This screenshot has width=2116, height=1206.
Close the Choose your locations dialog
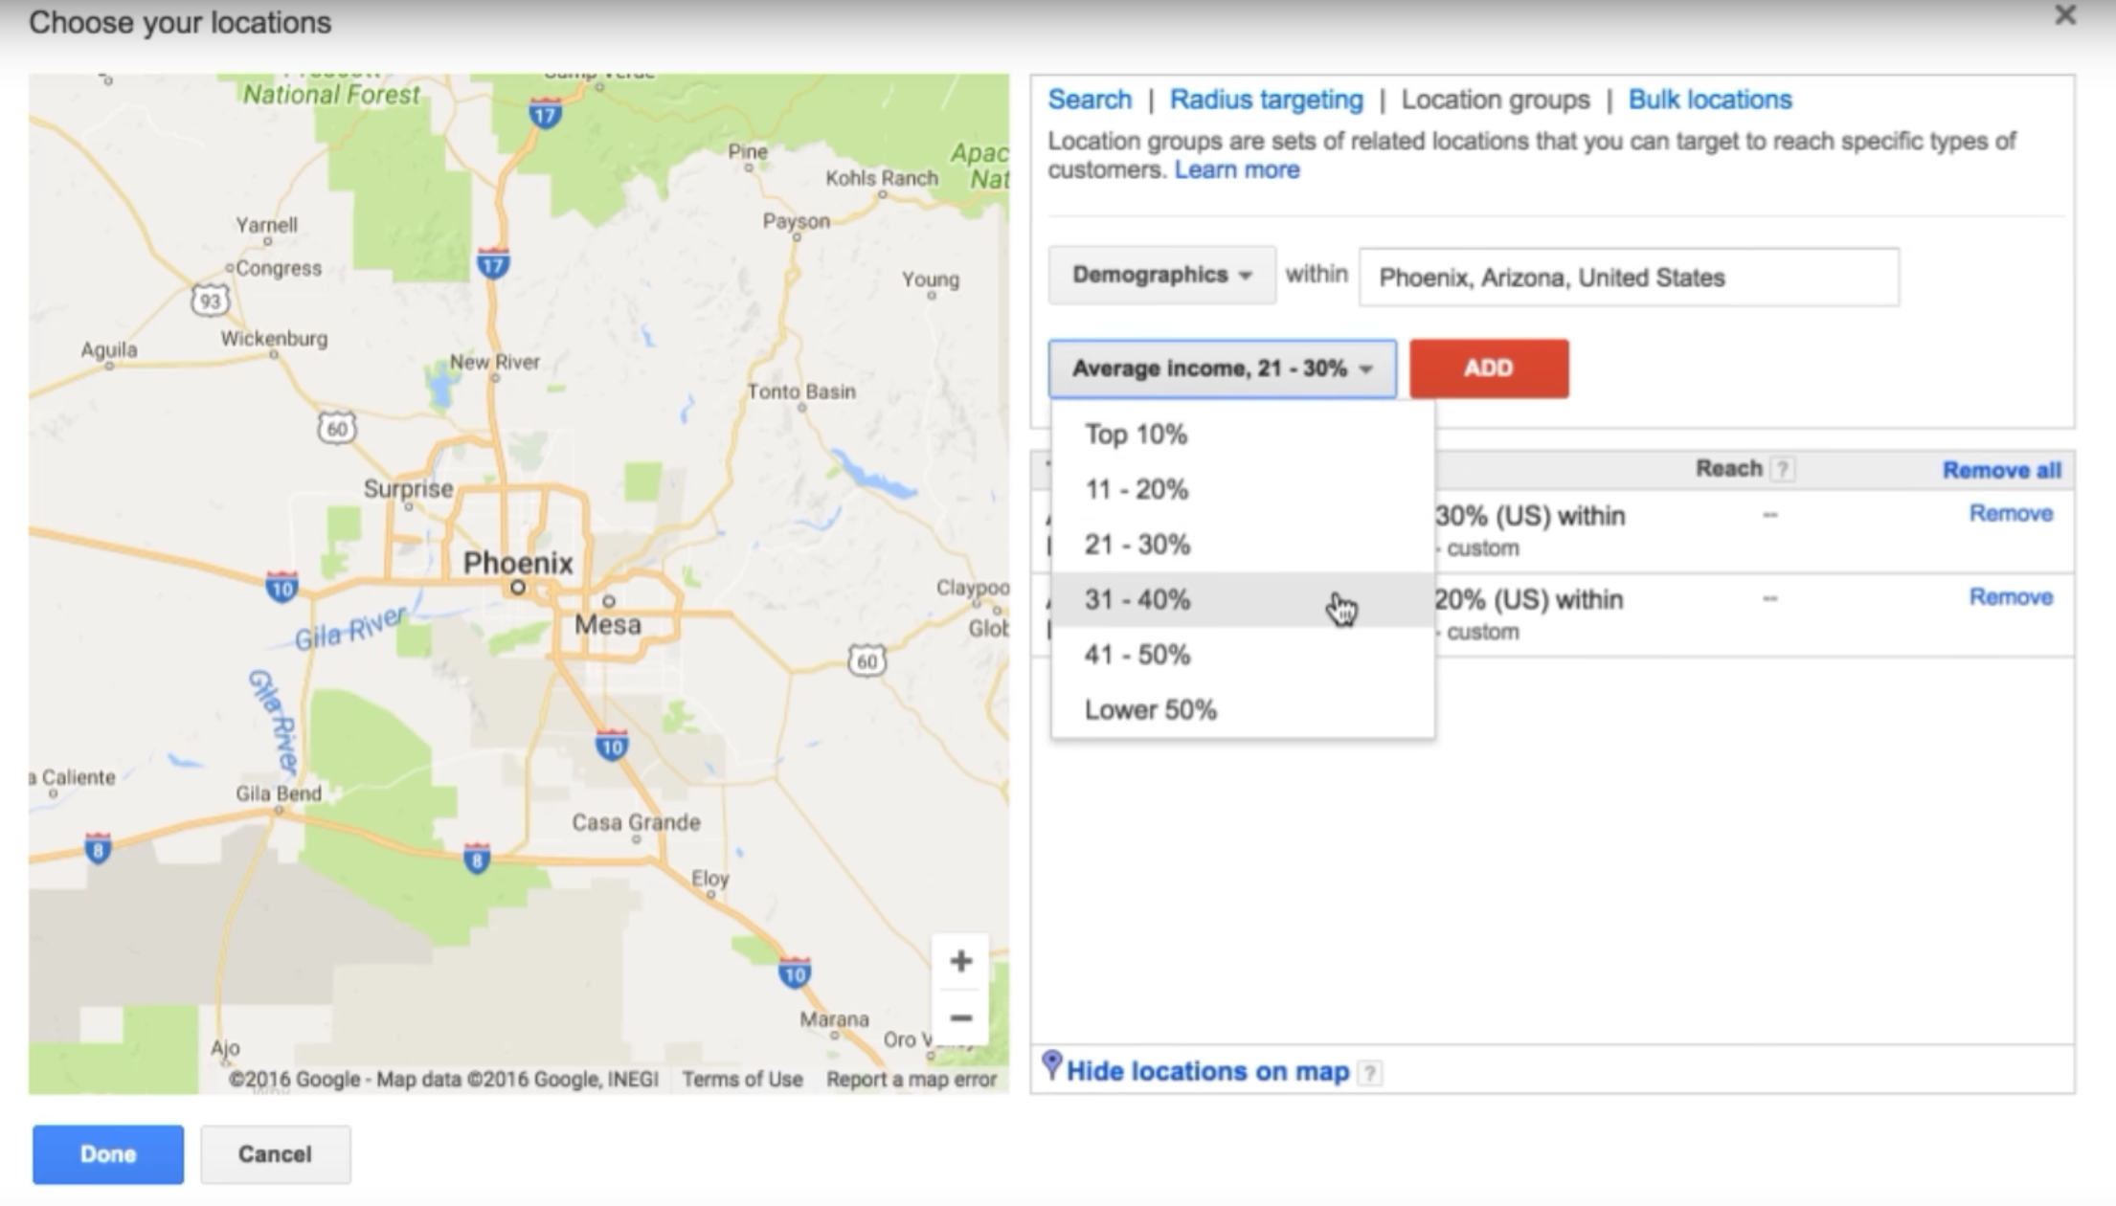coord(2064,16)
